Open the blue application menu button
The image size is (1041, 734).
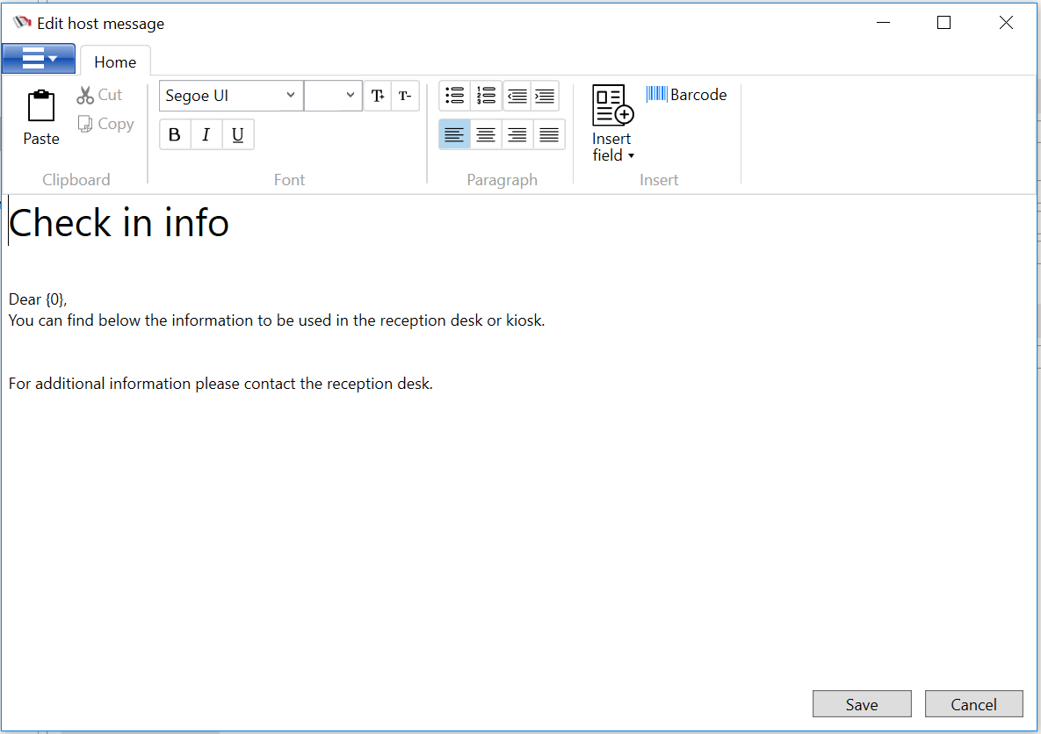tap(39, 59)
